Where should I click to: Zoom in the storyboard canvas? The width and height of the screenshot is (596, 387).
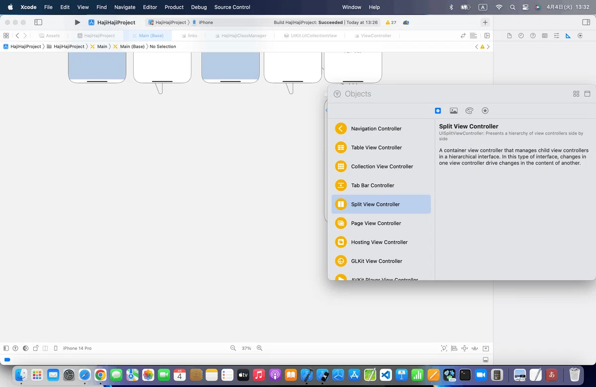tap(259, 348)
